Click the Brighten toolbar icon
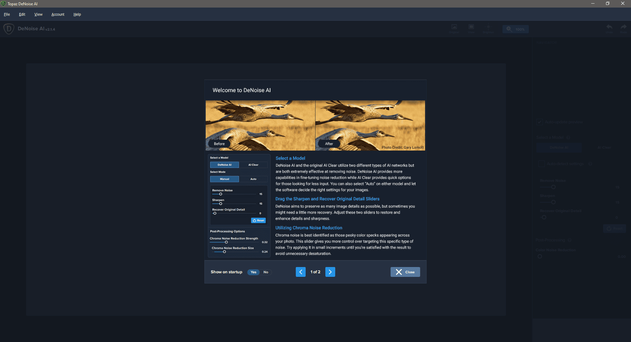631x342 pixels. [x=488, y=29]
